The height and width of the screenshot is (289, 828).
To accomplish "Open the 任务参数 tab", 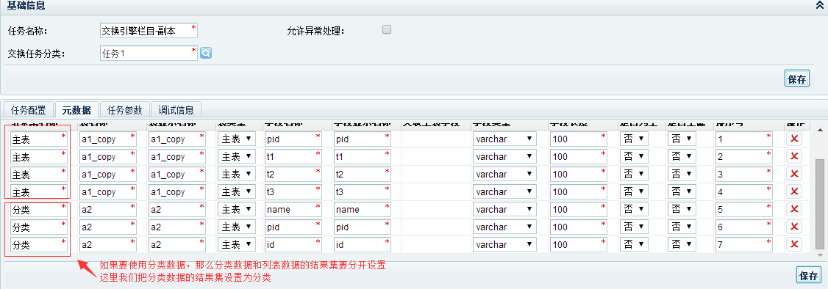I will click(x=124, y=110).
